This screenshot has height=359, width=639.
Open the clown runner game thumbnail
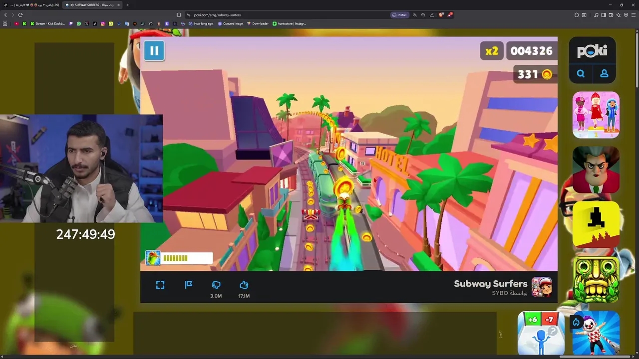(x=596, y=333)
